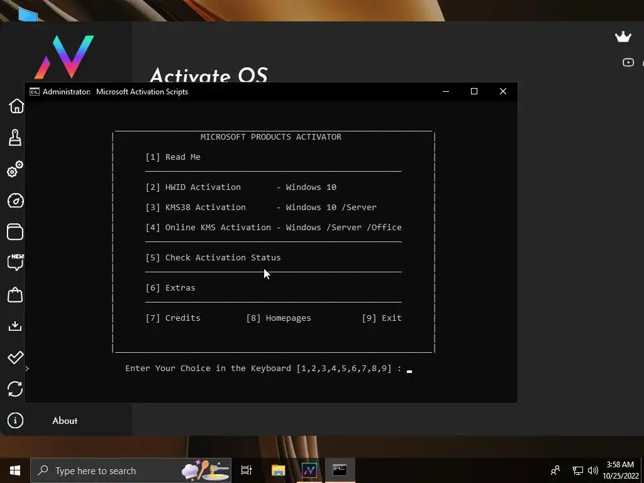Open the console window system menu icon
The height and width of the screenshot is (483, 644).
pyautogui.click(x=35, y=92)
